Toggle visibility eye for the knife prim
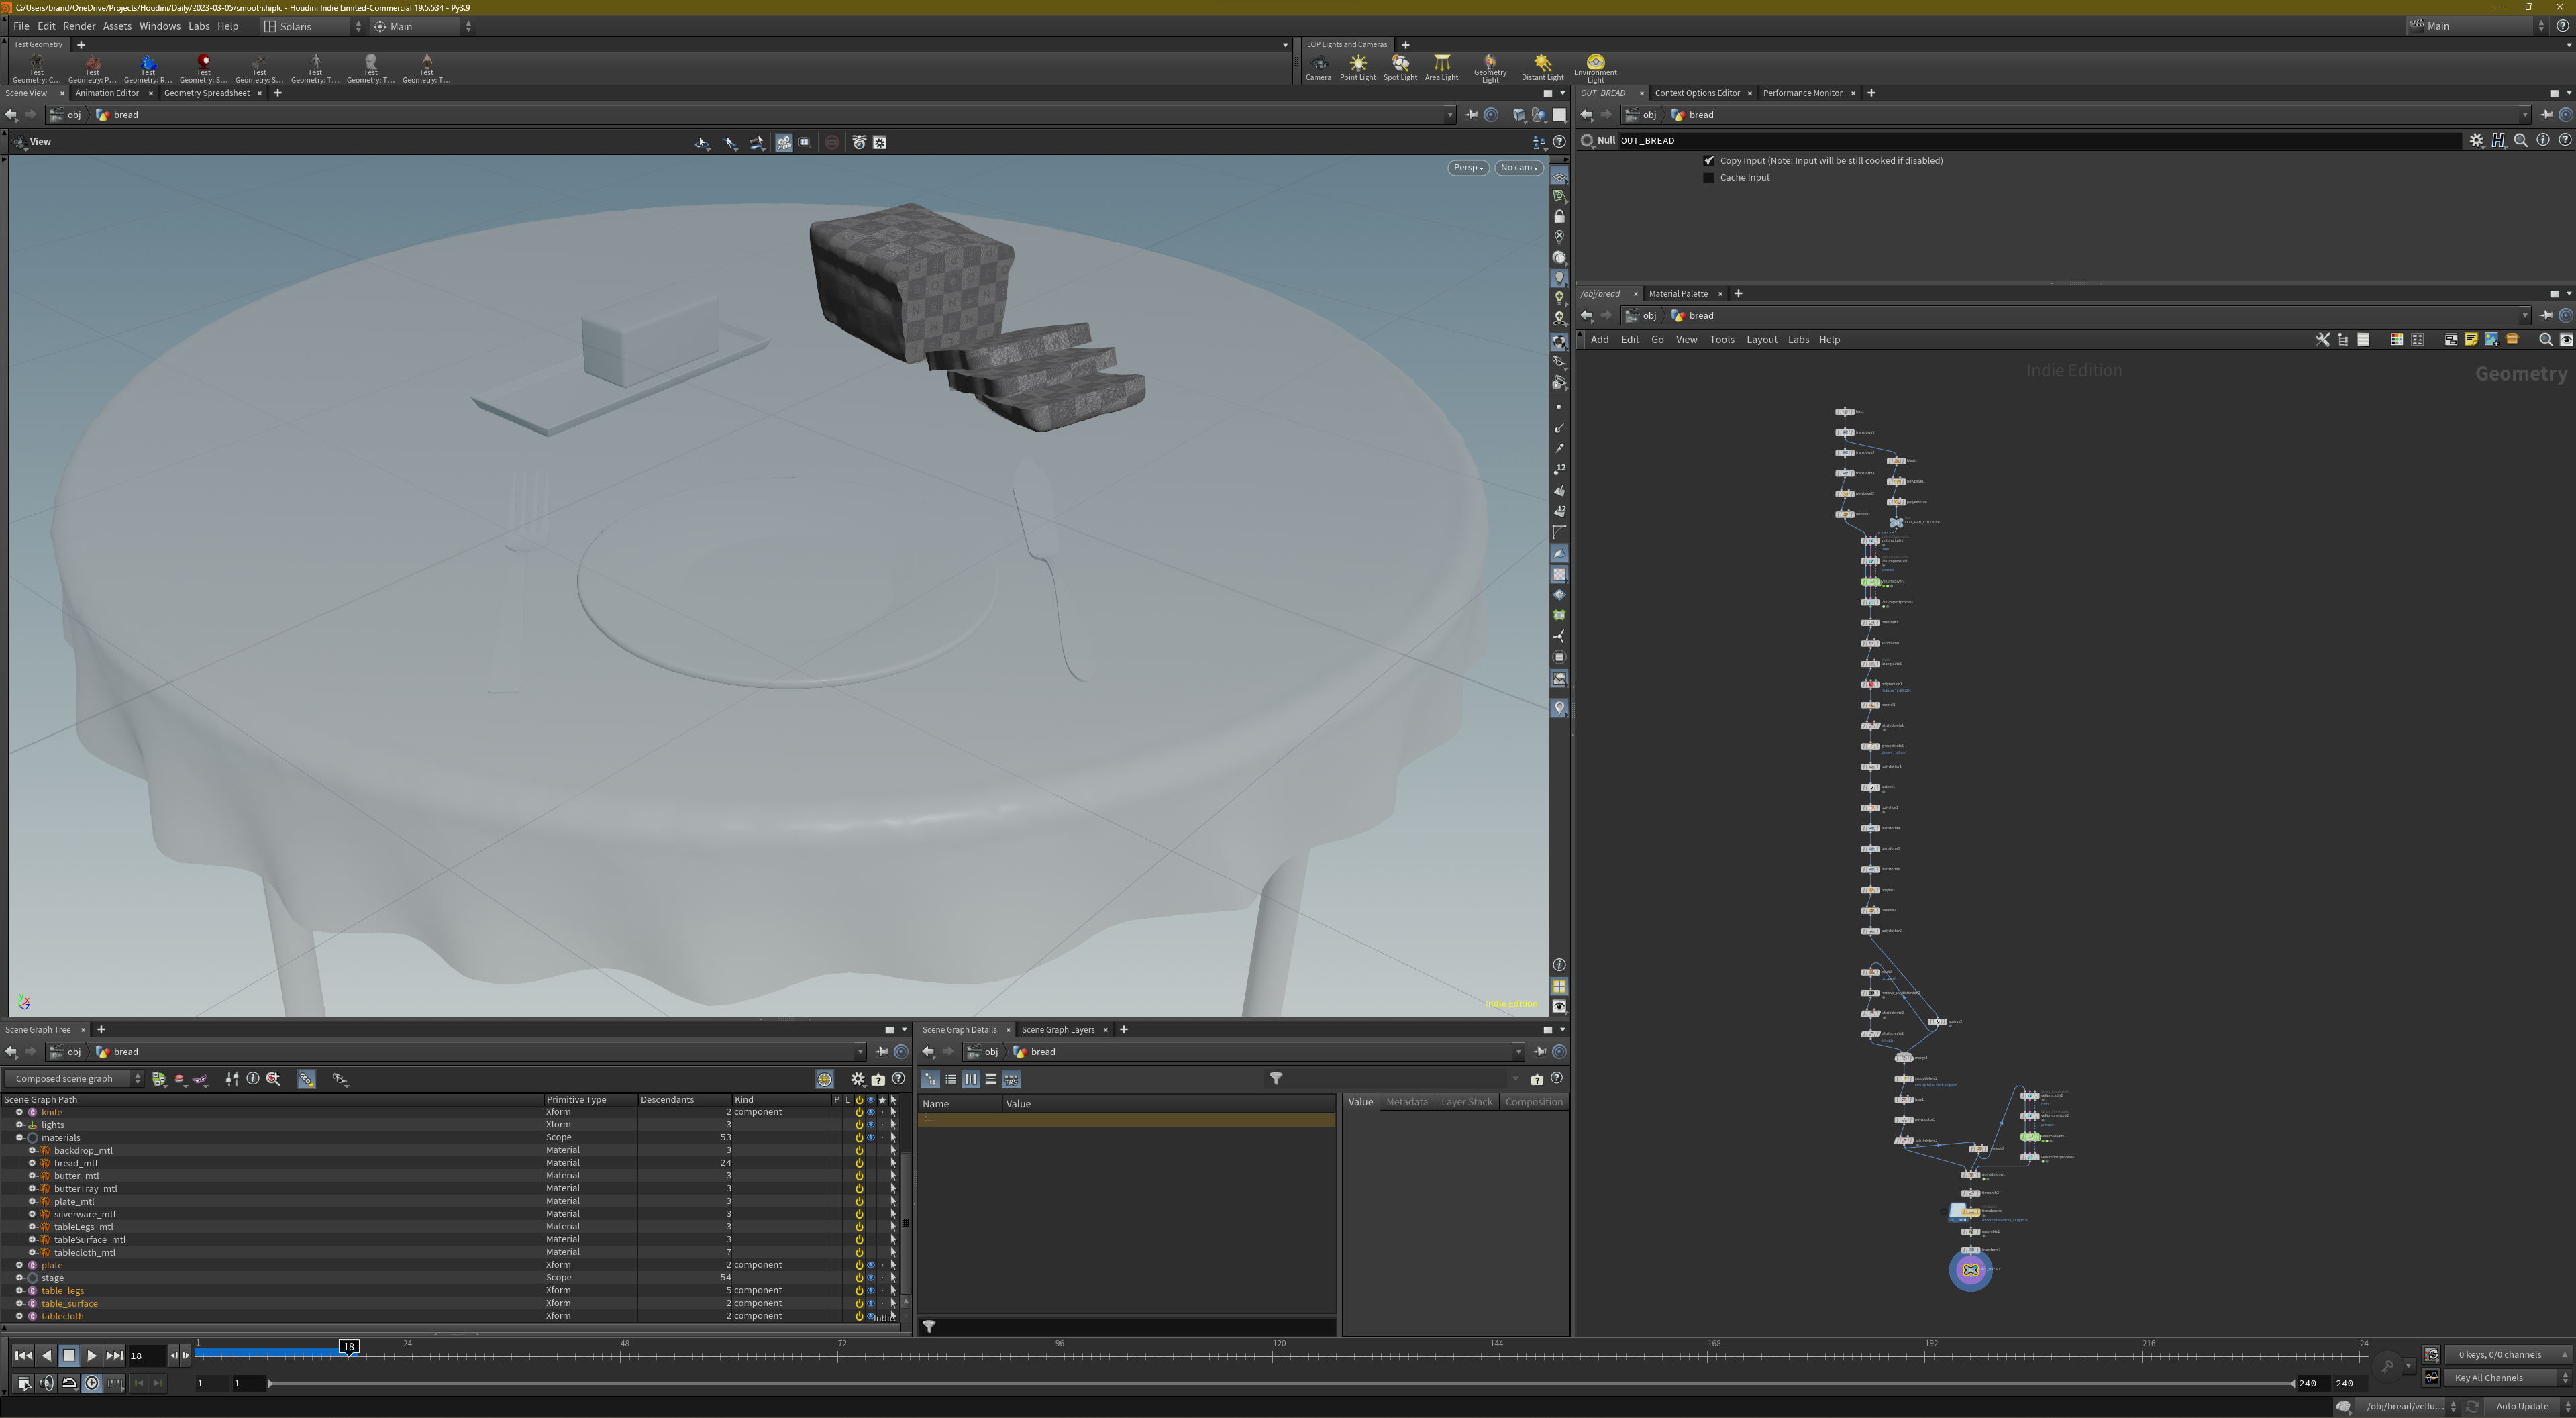Viewport: 2576px width, 1418px height. pyautogui.click(x=870, y=1112)
